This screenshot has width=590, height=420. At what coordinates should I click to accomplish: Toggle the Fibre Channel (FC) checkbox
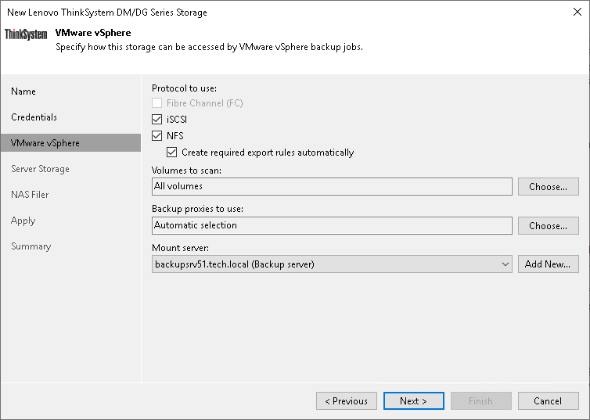pos(157,103)
